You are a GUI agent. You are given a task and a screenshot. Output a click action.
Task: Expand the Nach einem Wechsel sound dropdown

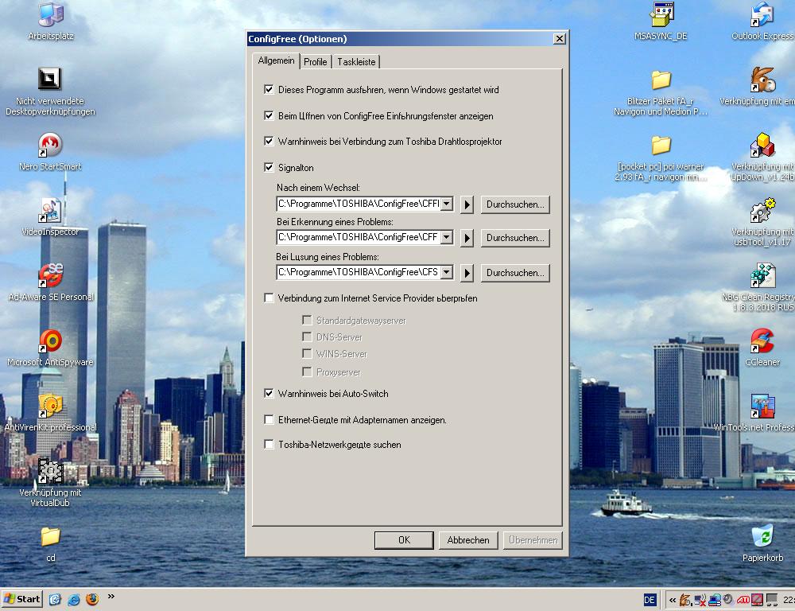click(447, 204)
